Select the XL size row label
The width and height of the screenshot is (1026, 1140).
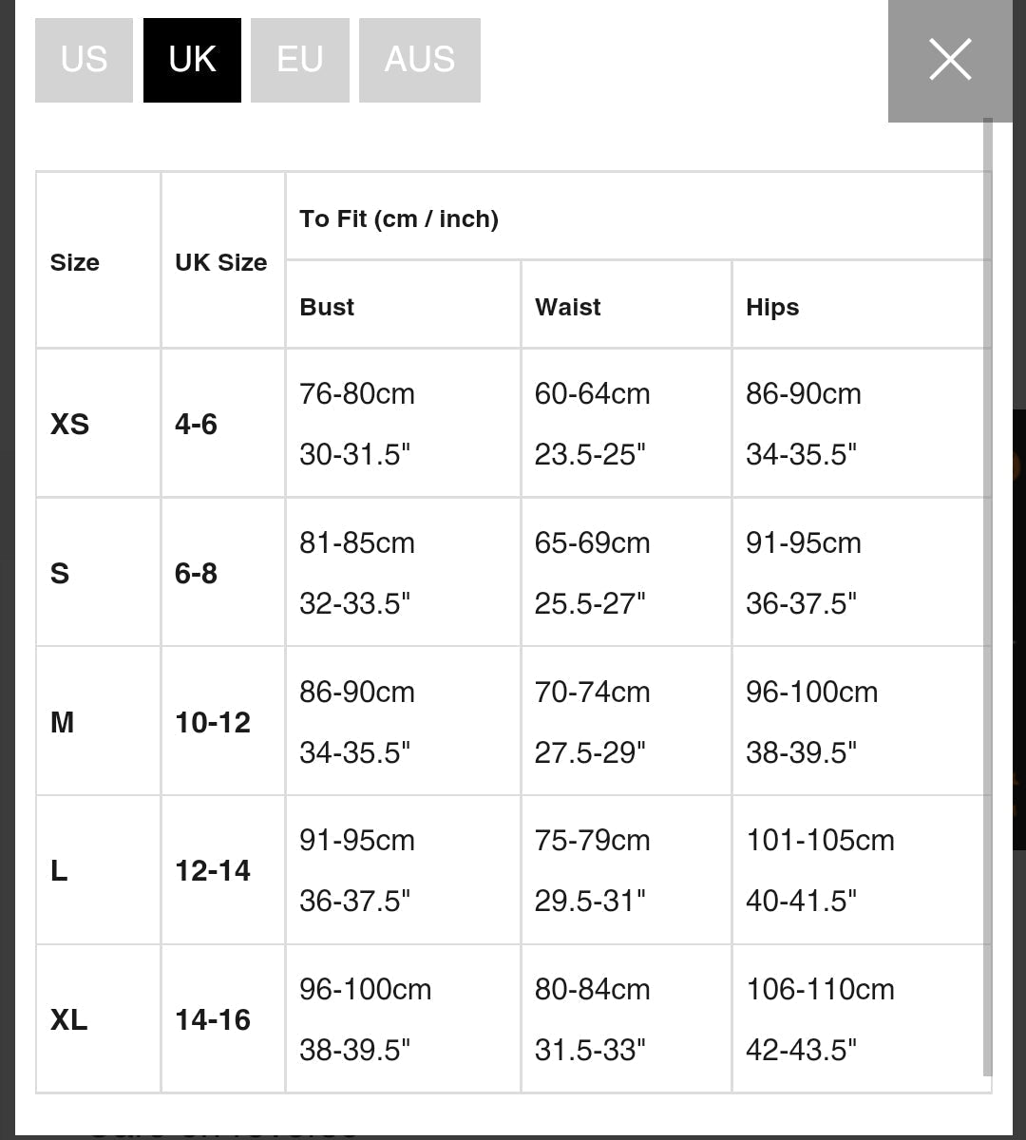click(x=69, y=1019)
